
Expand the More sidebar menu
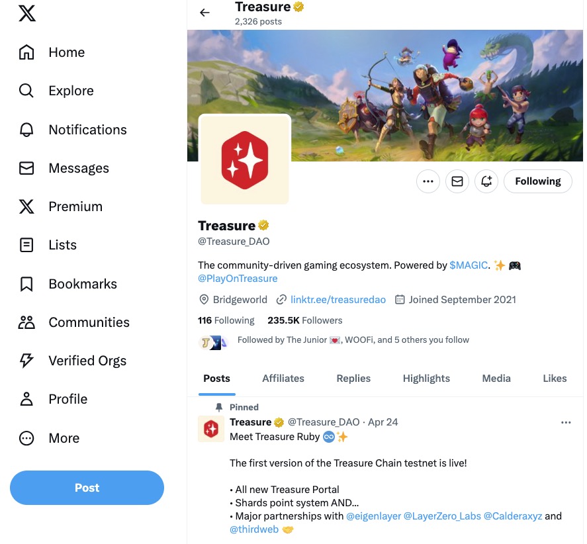tap(26, 438)
